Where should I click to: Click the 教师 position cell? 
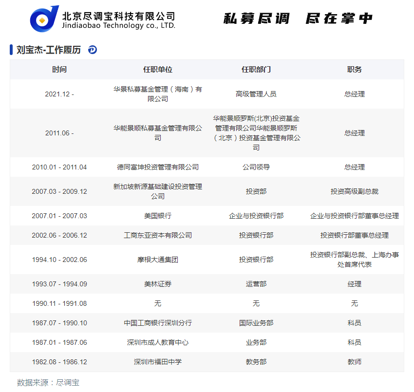click(354, 362)
